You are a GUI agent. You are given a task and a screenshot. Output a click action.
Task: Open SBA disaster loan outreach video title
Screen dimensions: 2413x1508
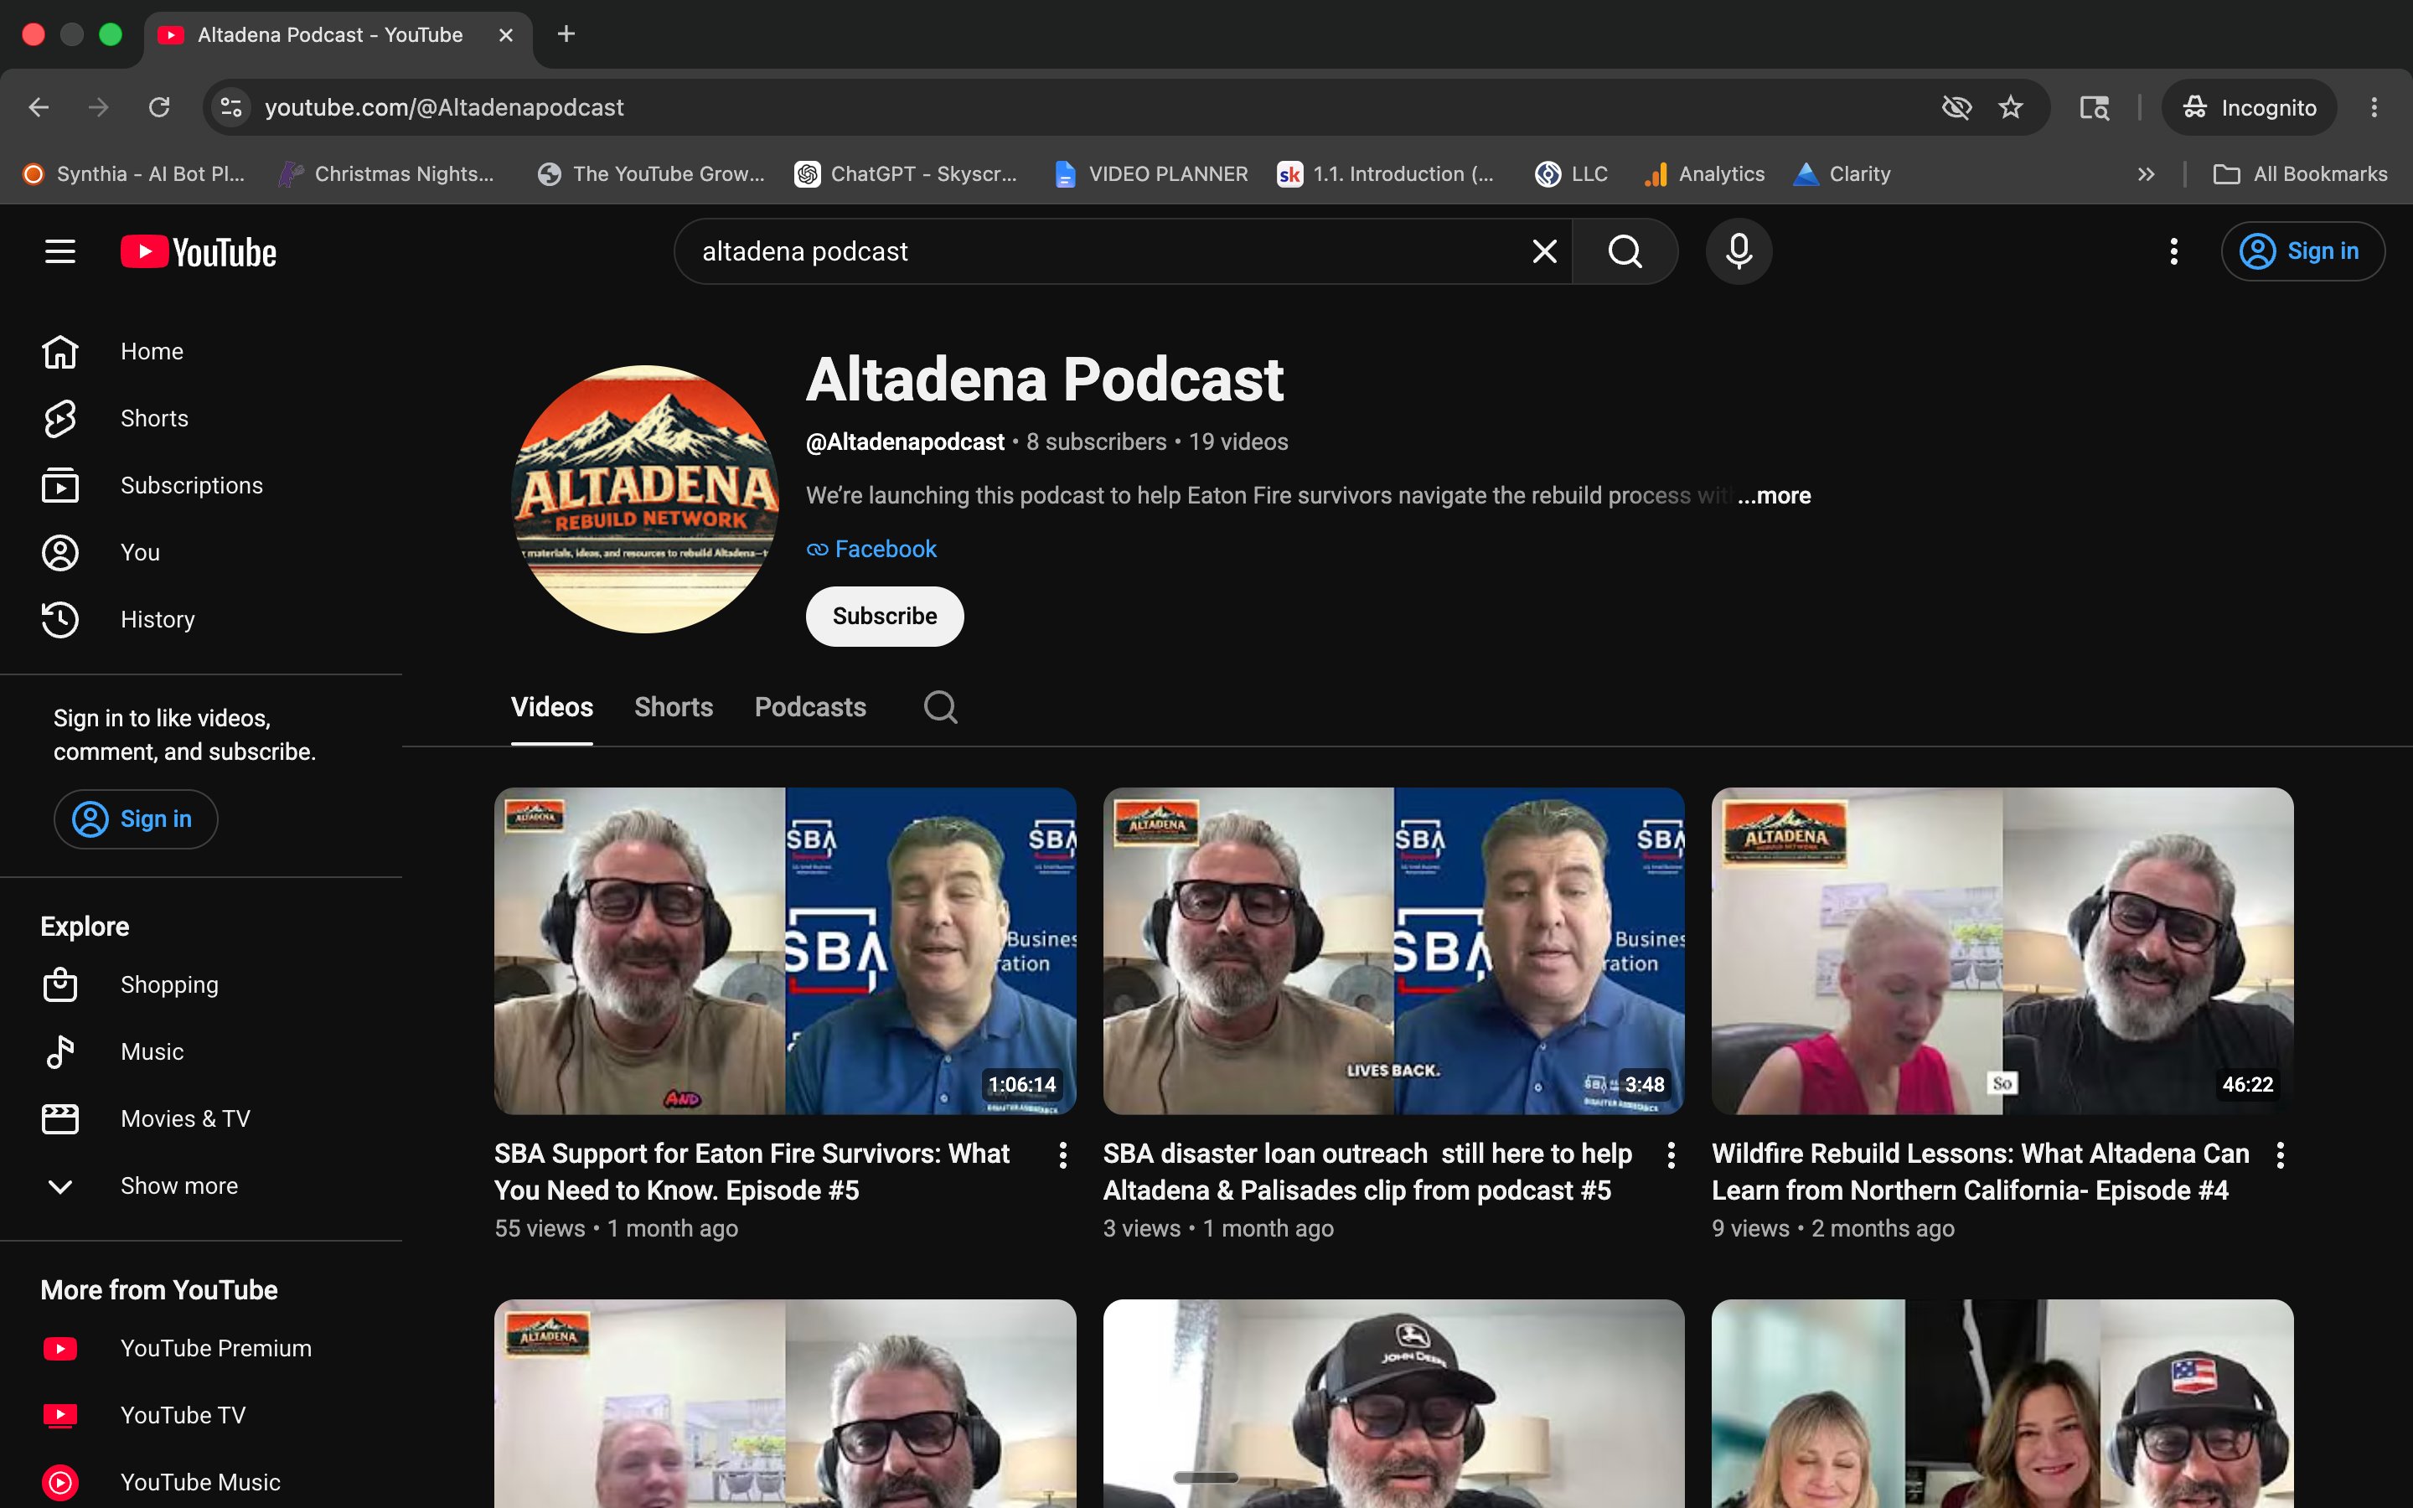(1367, 1172)
